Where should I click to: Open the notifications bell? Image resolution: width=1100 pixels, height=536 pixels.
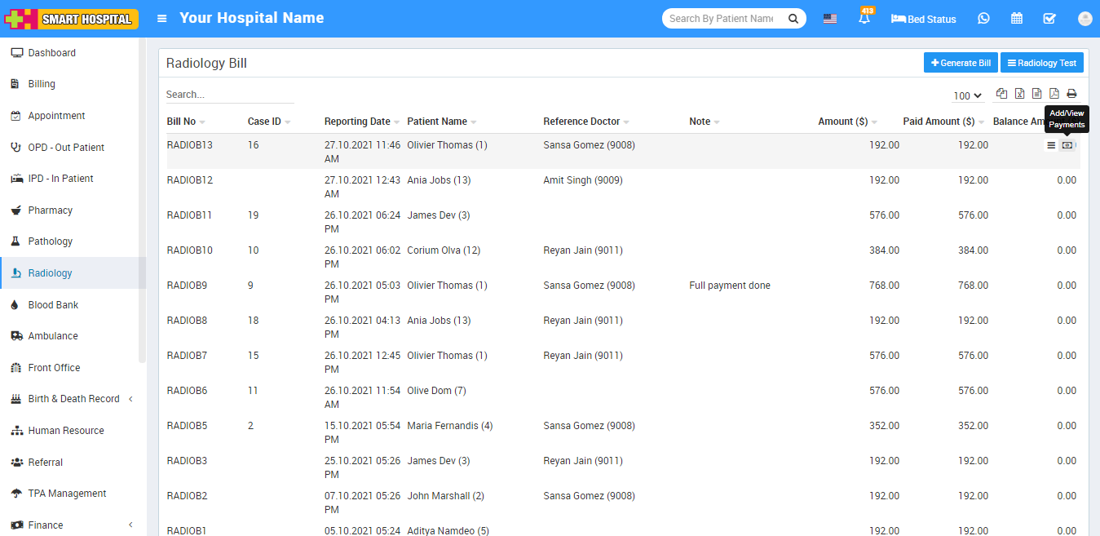tap(864, 19)
